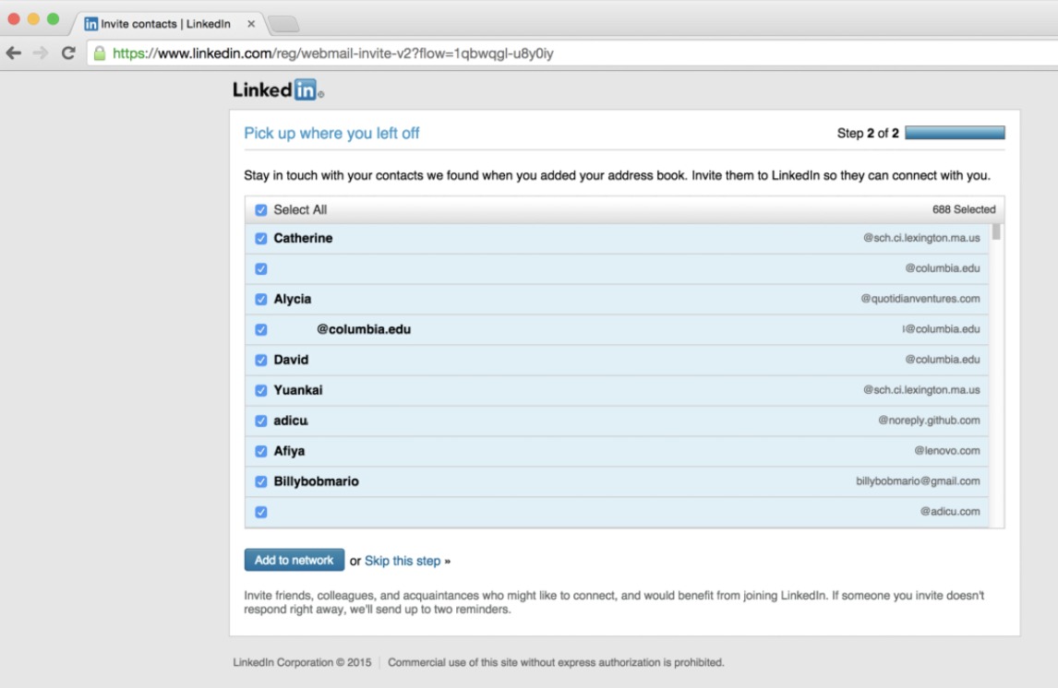Uncheck Yuankai's contact checkbox

point(261,390)
